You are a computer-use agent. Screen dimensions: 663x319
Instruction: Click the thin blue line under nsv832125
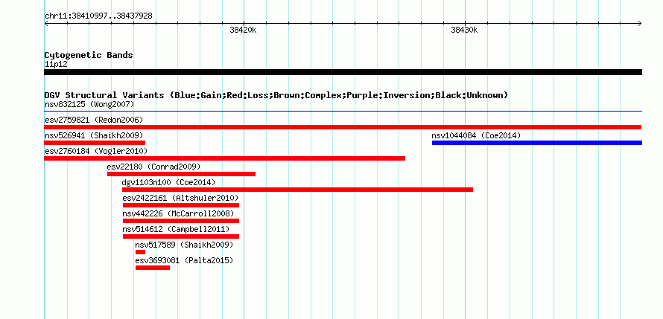[343, 112]
